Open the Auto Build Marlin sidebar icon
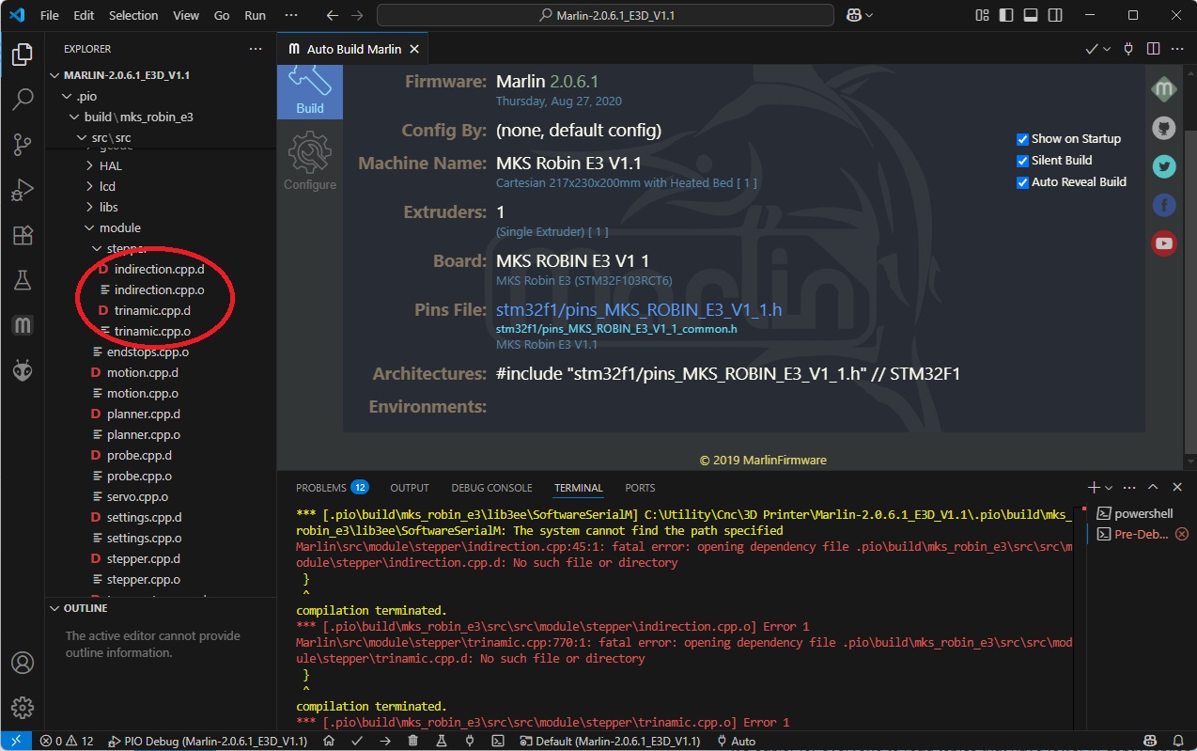Image resolution: width=1197 pixels, height=751 pixels. [23, 325]
